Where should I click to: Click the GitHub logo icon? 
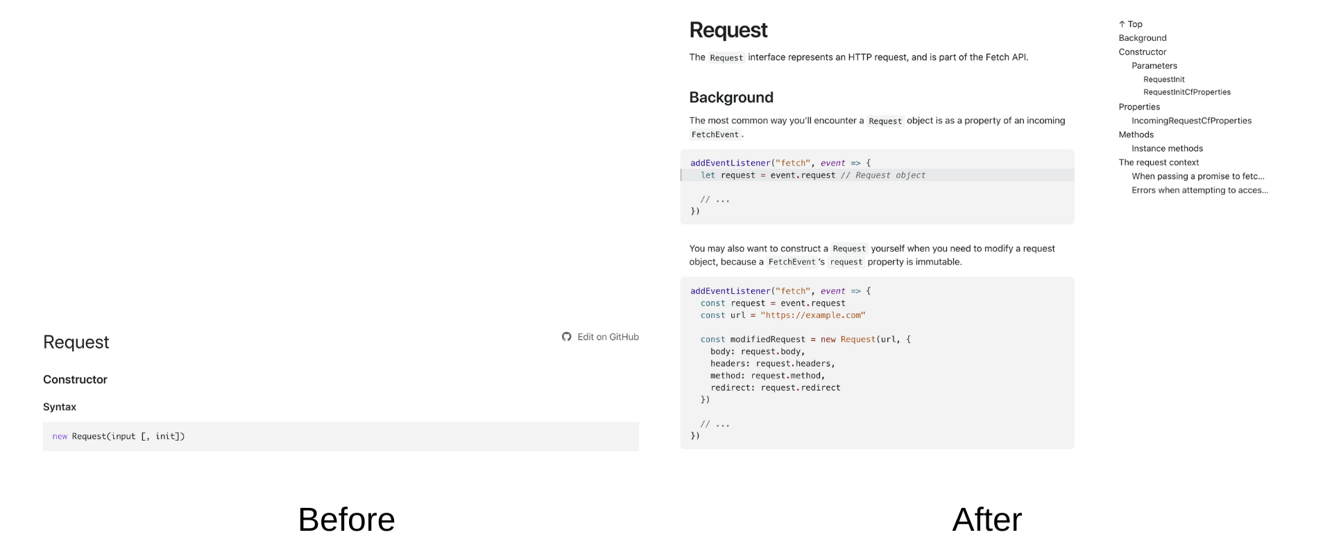[x=567, y=337]
